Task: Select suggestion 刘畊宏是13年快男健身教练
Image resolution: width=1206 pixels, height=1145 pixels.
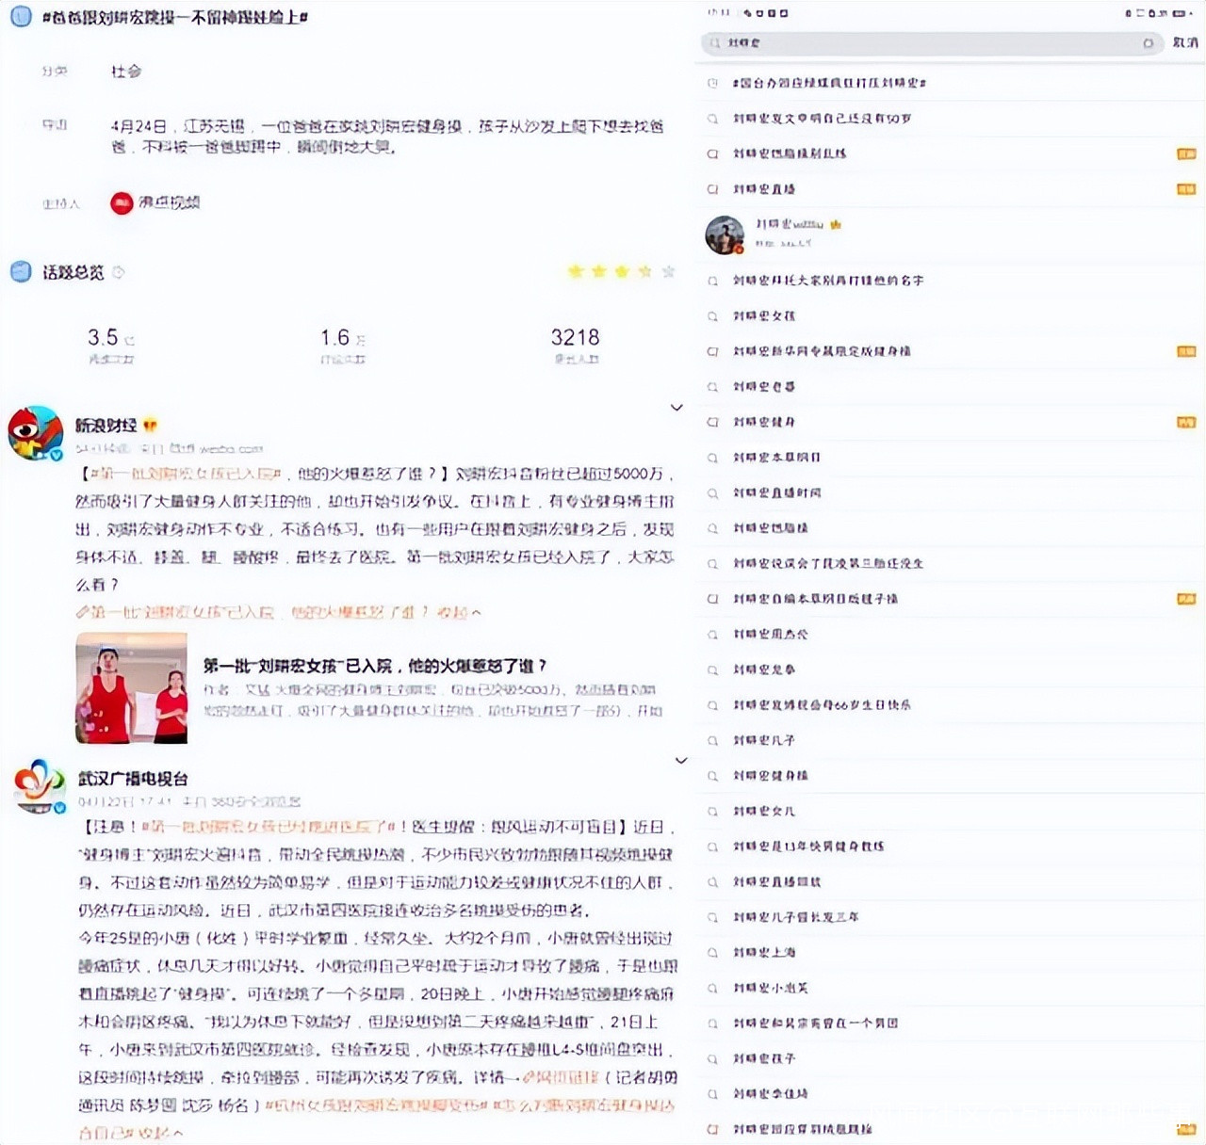Action: coord(808,847)
